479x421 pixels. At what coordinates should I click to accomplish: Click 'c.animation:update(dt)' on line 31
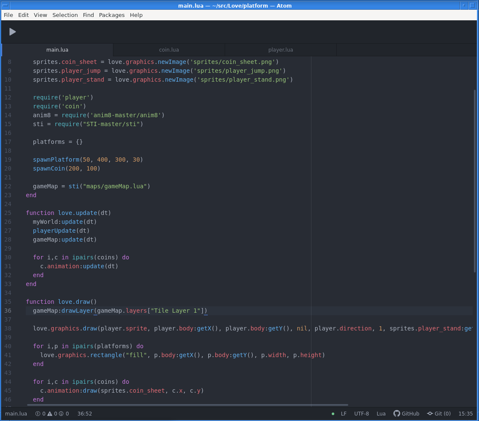pos(79,267)
